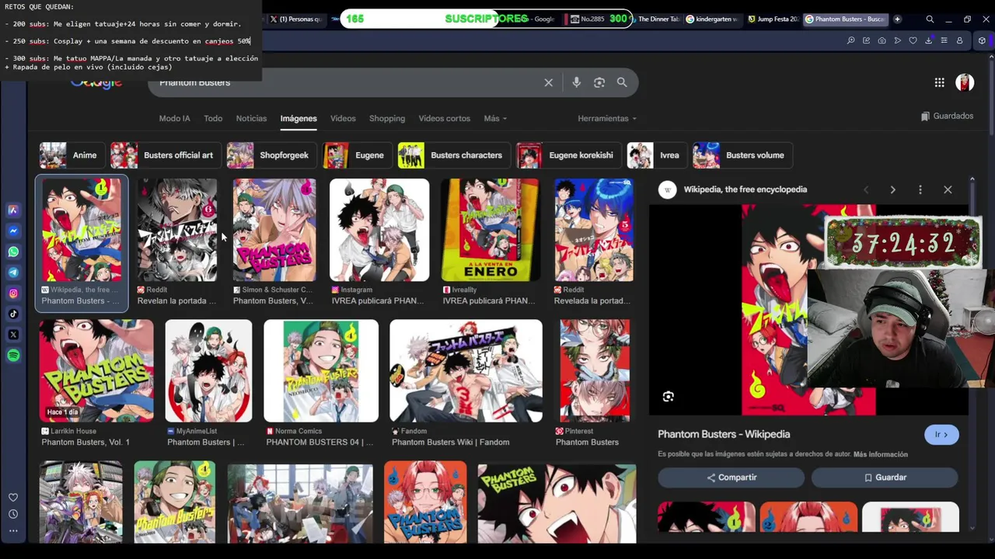This screenshot has height=559, width=995.
Task: Close the Wikipedia image preview panel
Action: pos(948,189)
